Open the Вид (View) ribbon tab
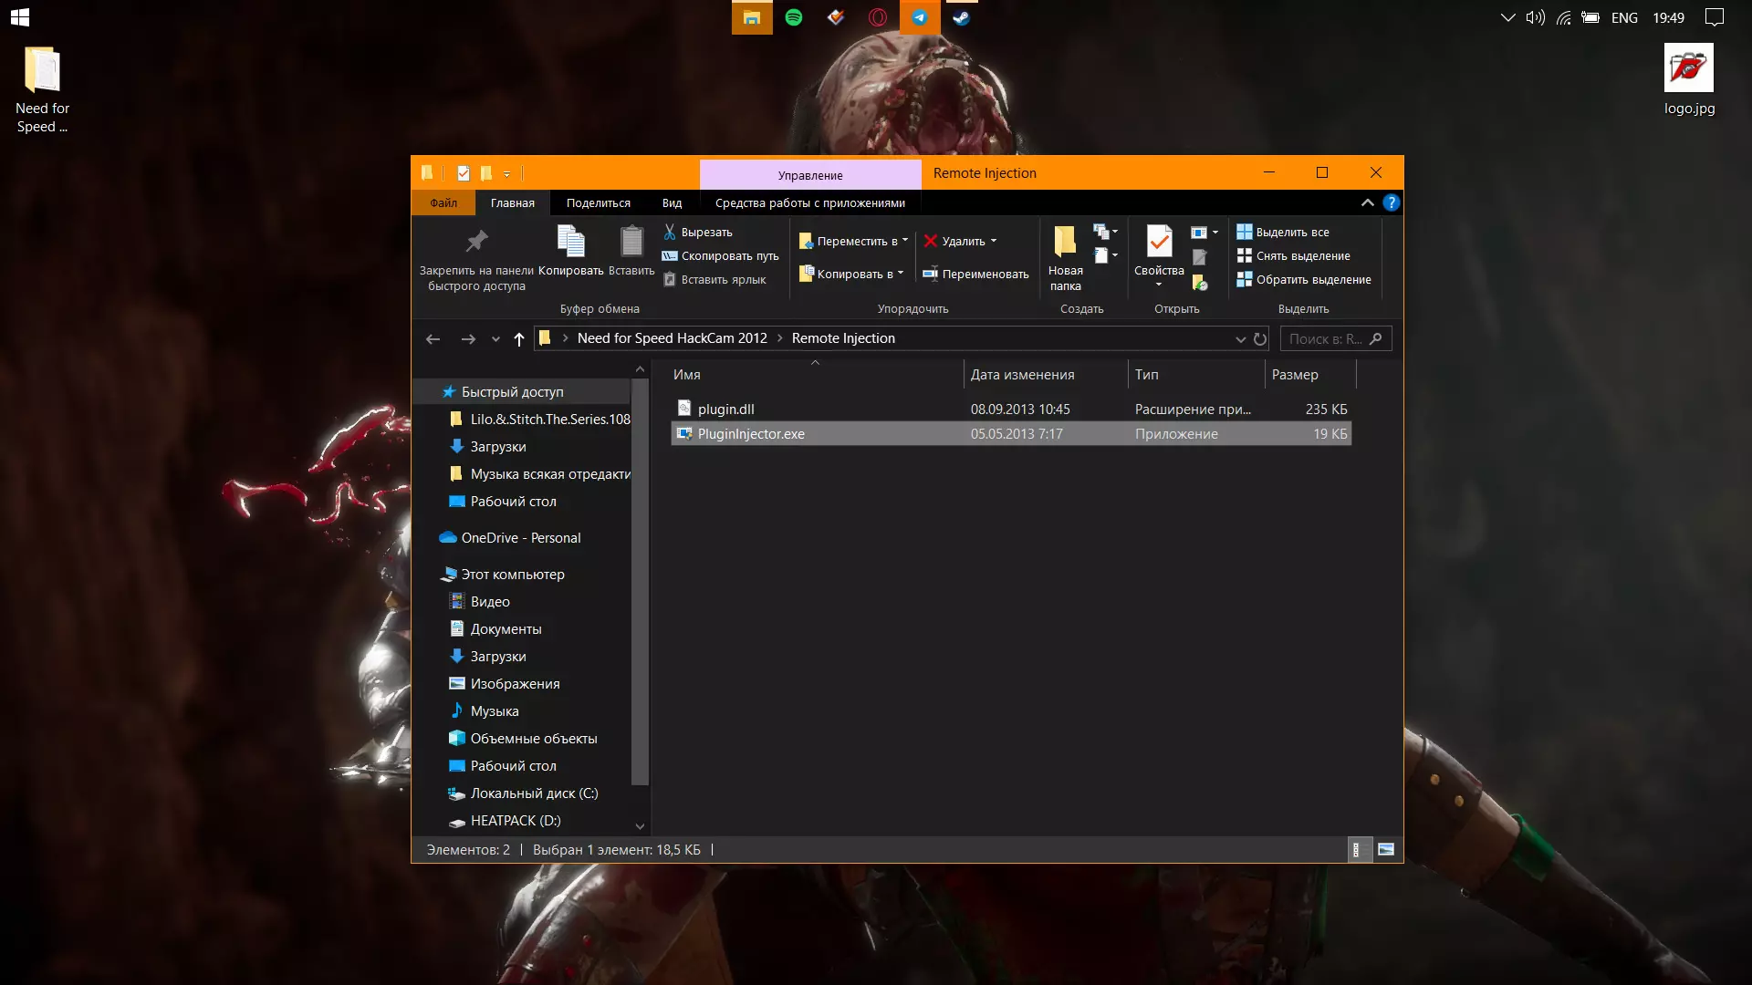Viewport: 1752px width, 985px height. point(672,202)
